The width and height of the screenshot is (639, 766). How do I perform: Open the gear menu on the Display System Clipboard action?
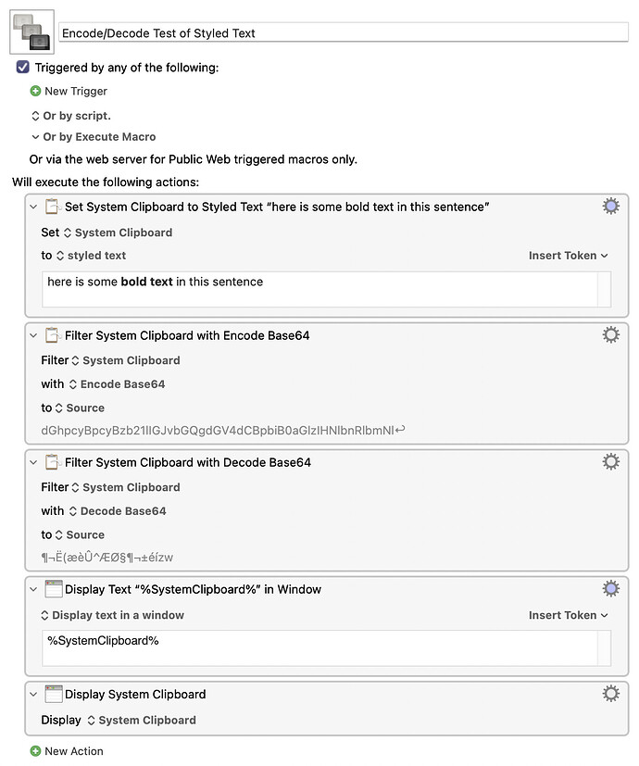[x=610, y=693]
